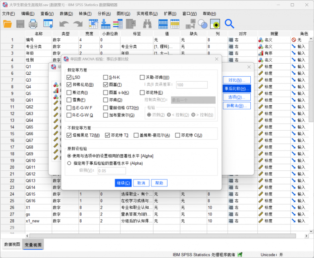
Task: Check the 邓尼特 C(U) option
Action: click(177, 135)
